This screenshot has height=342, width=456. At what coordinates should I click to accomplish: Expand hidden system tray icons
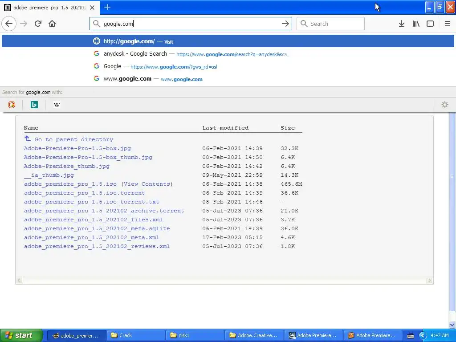pos(423,336)
